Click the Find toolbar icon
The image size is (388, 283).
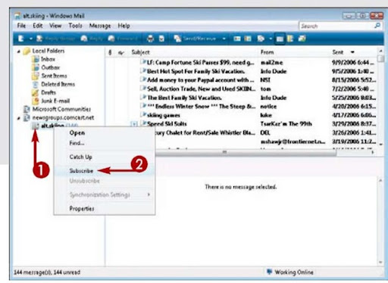261,39
